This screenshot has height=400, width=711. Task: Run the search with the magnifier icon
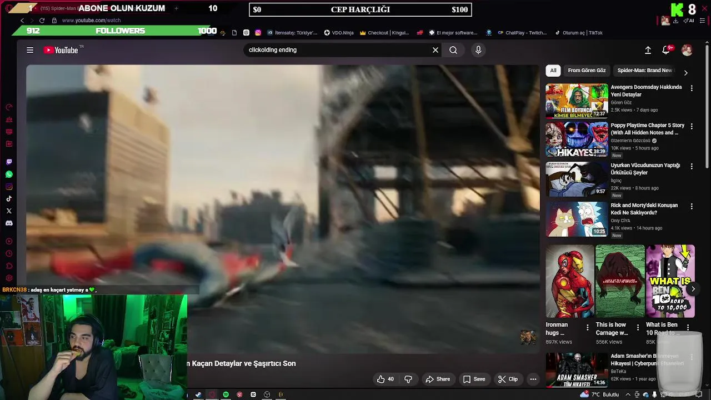(453, 50)
